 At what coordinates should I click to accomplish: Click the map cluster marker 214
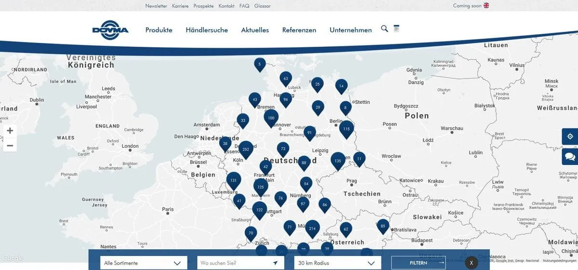(312, 228)
